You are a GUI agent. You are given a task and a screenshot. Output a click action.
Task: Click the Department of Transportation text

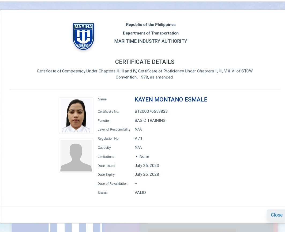(x=151, y=33)
